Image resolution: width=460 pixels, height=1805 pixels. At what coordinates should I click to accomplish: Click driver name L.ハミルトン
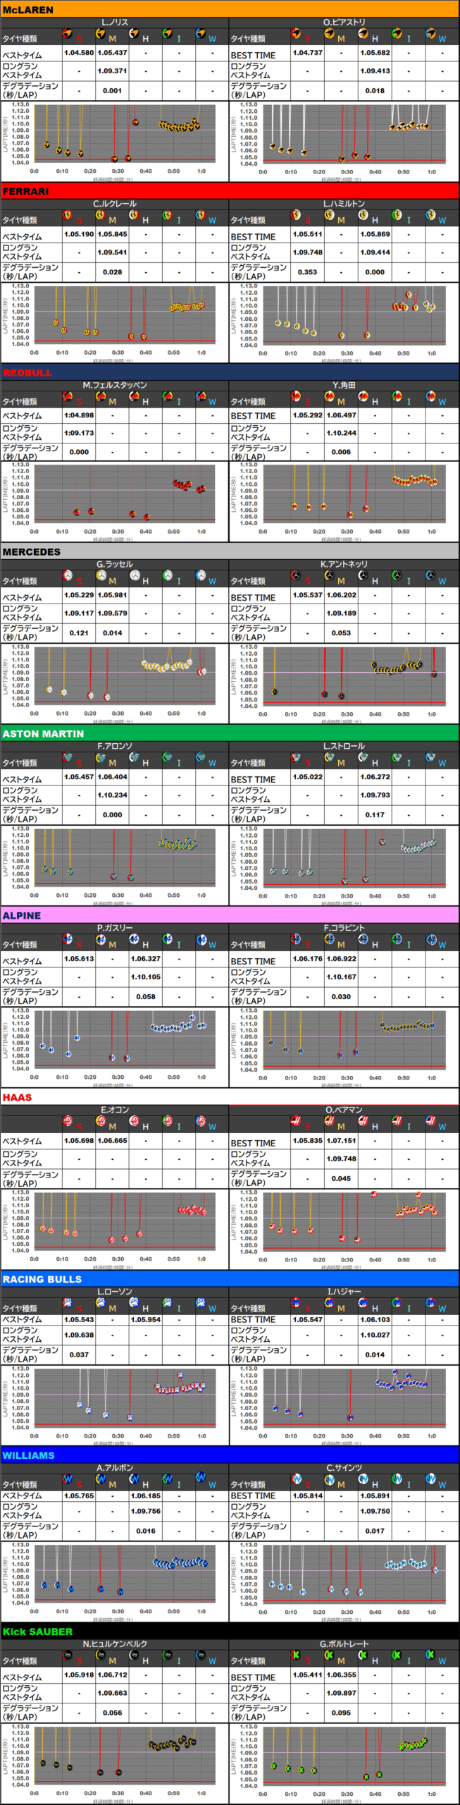coord(343,204)
